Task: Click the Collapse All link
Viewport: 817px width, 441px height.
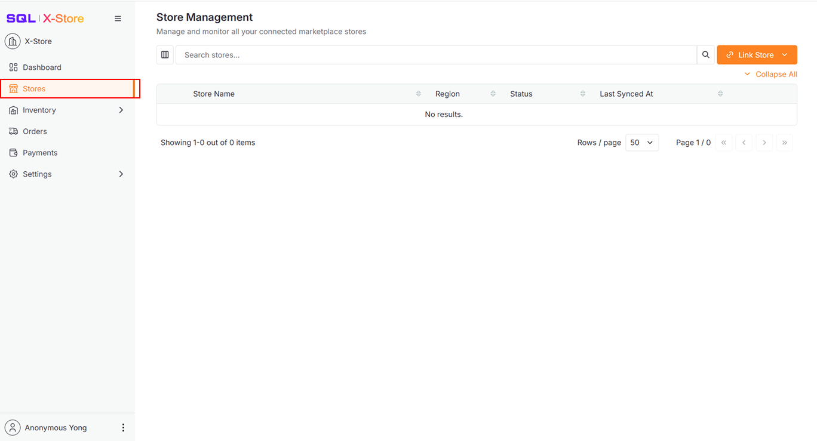Action: (771, 74)
